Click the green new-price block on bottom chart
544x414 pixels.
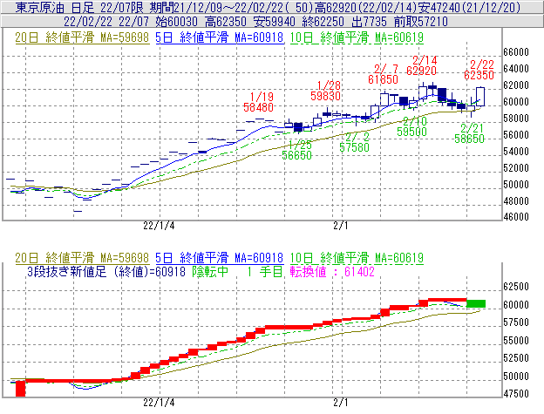[x=476, y=303]
